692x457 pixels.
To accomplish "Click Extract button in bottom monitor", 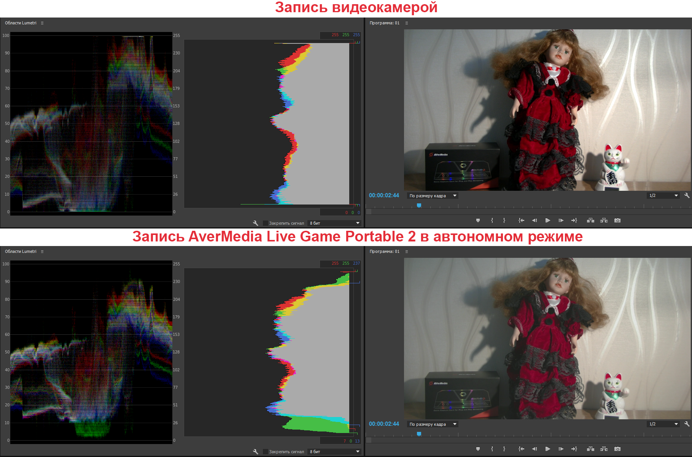I will point(604,449).
